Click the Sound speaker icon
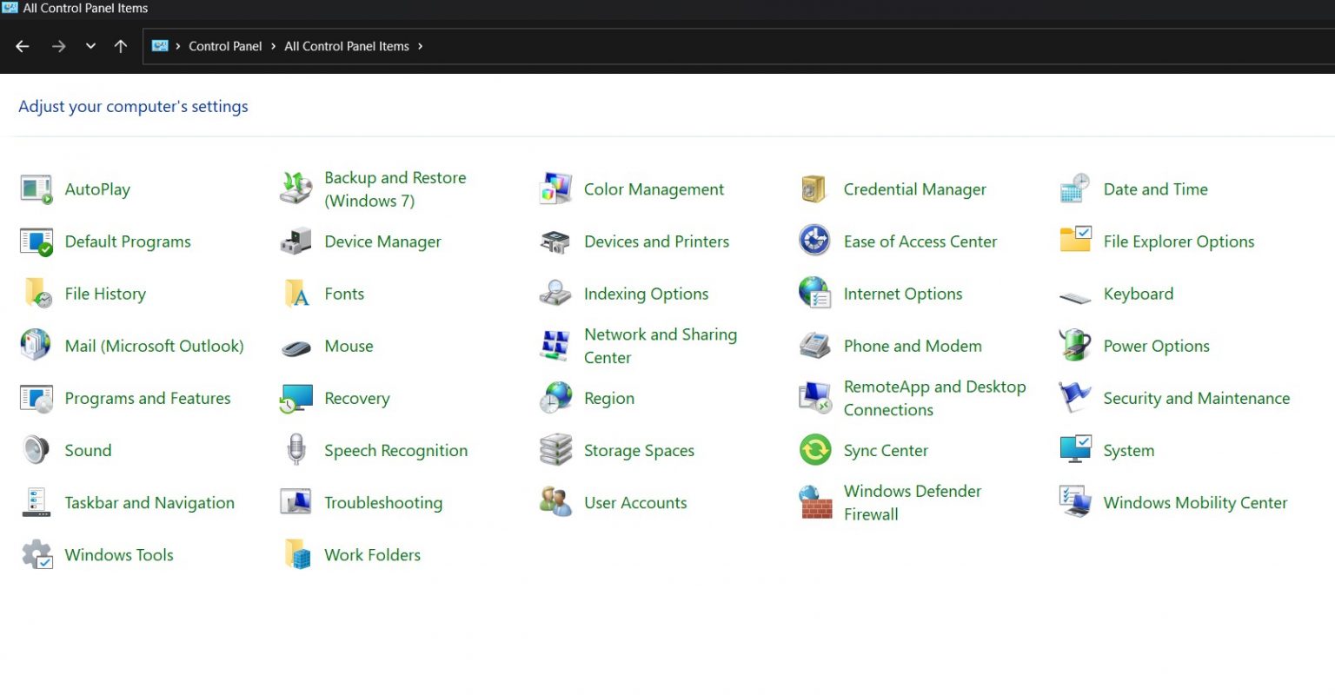Image resolution: width=1335 pixels, height=695 pixels. (37, 450)
